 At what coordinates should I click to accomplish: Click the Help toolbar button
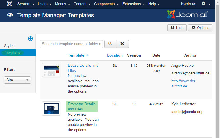(x=177, y=28)
